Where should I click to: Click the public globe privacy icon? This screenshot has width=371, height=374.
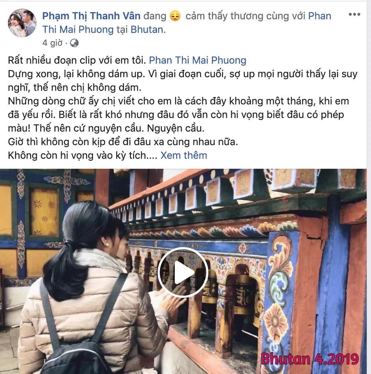pyautogui.click(x=75, y=43)
